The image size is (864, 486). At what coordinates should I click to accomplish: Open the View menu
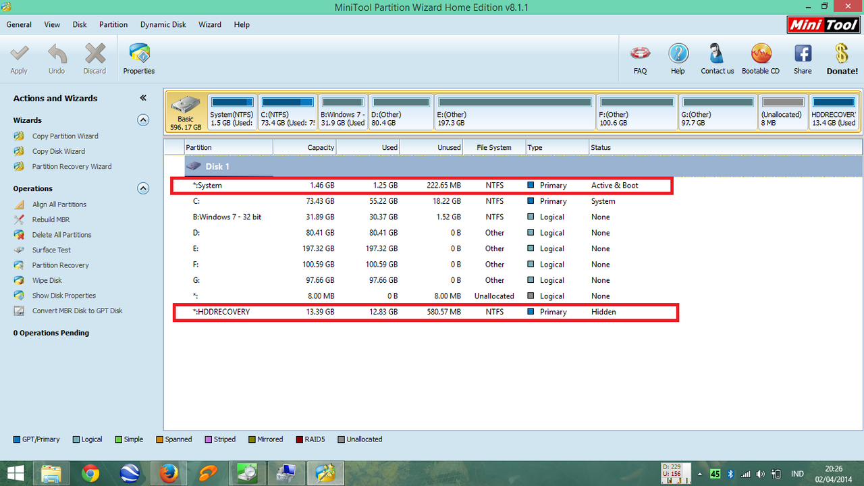52,24
